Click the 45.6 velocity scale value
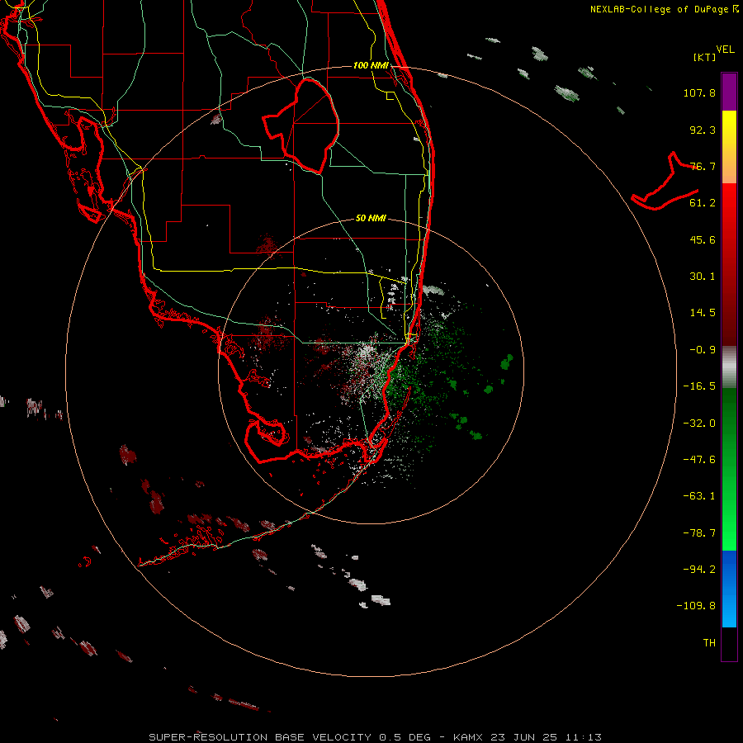743x743 pixels. click(703, 239)
